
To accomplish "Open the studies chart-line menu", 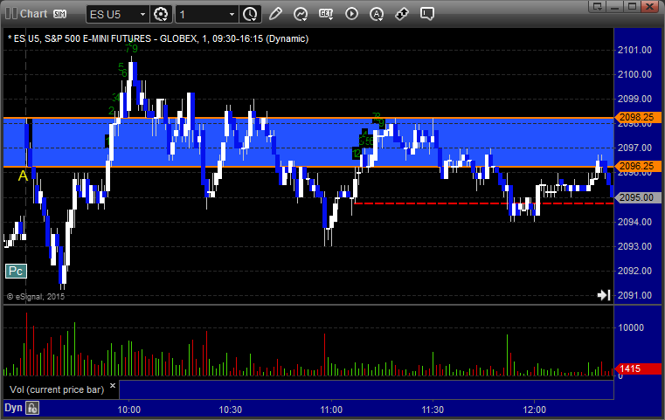I will point(301,14).
